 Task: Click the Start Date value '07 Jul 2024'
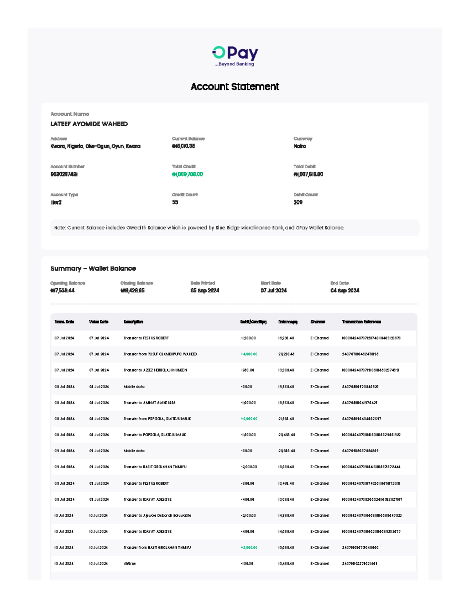[274, 290]
